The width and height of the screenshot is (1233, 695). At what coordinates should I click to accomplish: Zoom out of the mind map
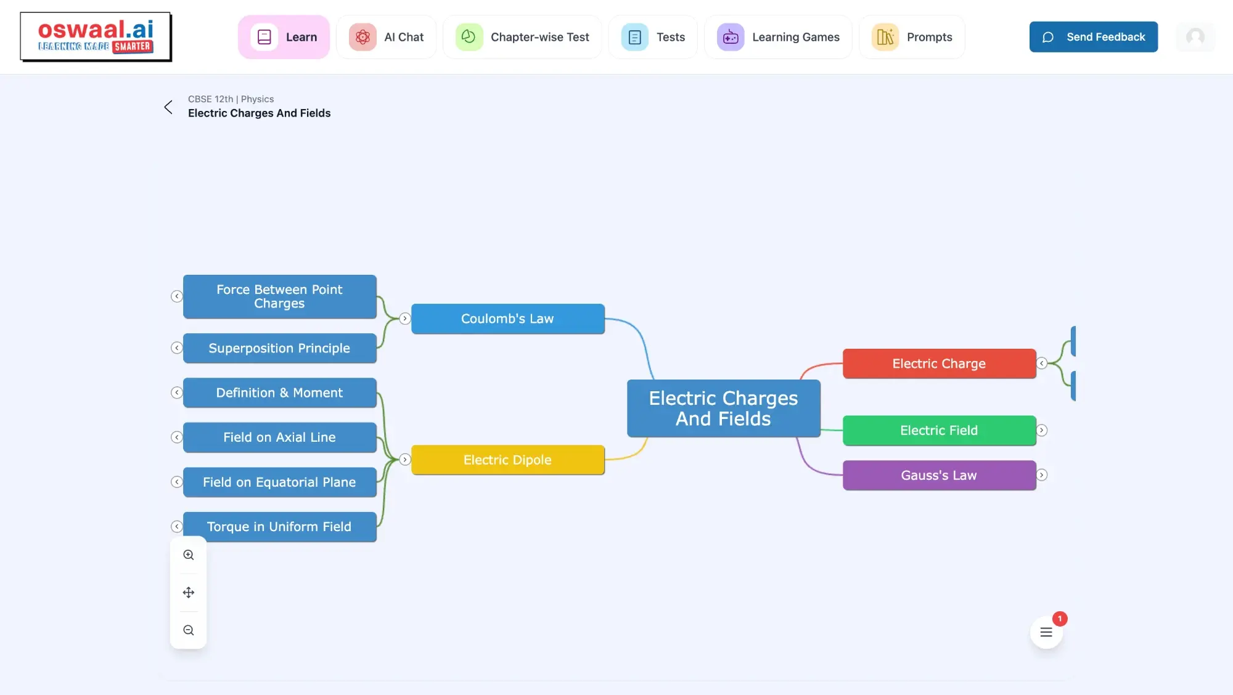189,630
